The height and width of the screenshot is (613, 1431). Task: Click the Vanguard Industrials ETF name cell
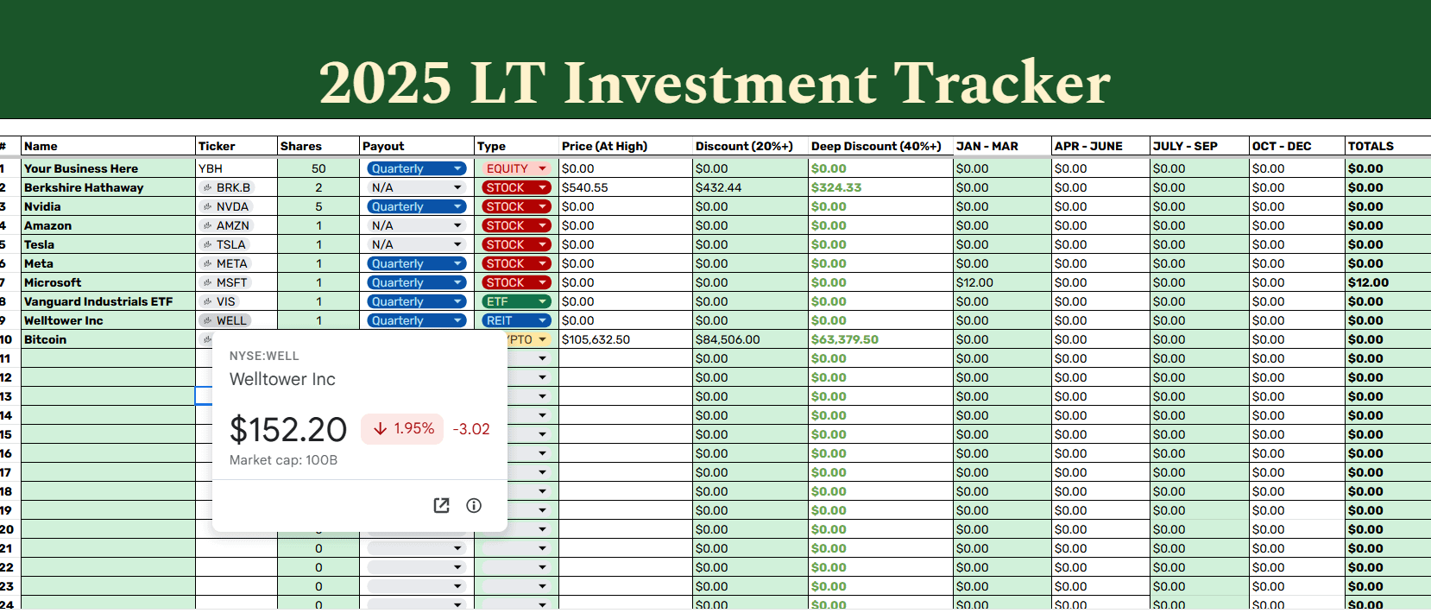pyautogui.click(x=109, y=301)
